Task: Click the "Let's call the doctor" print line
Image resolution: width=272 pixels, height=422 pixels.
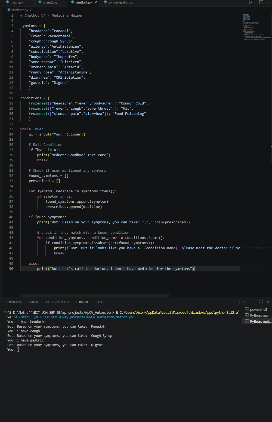Action: tap(116, 269)
